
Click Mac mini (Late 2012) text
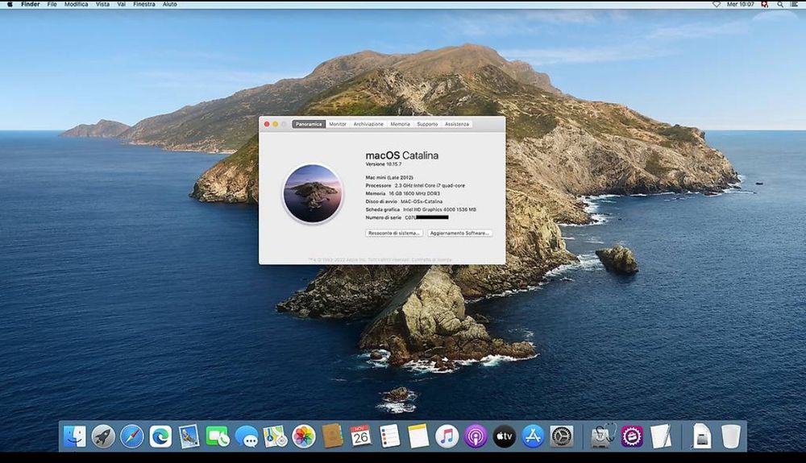pyautogui.click(x=389, y=178)
